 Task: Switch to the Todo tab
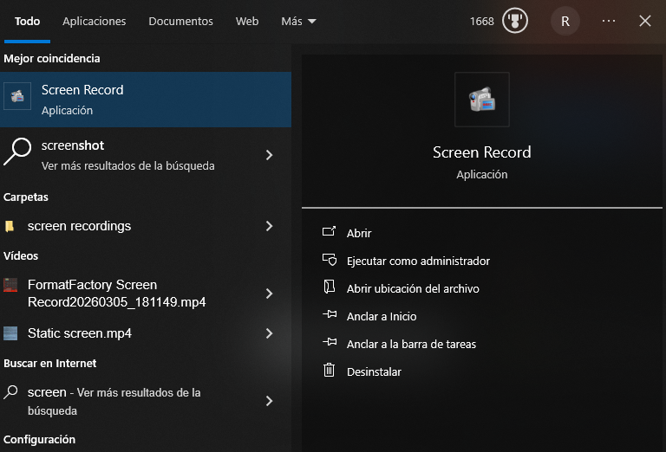[27, 21]
